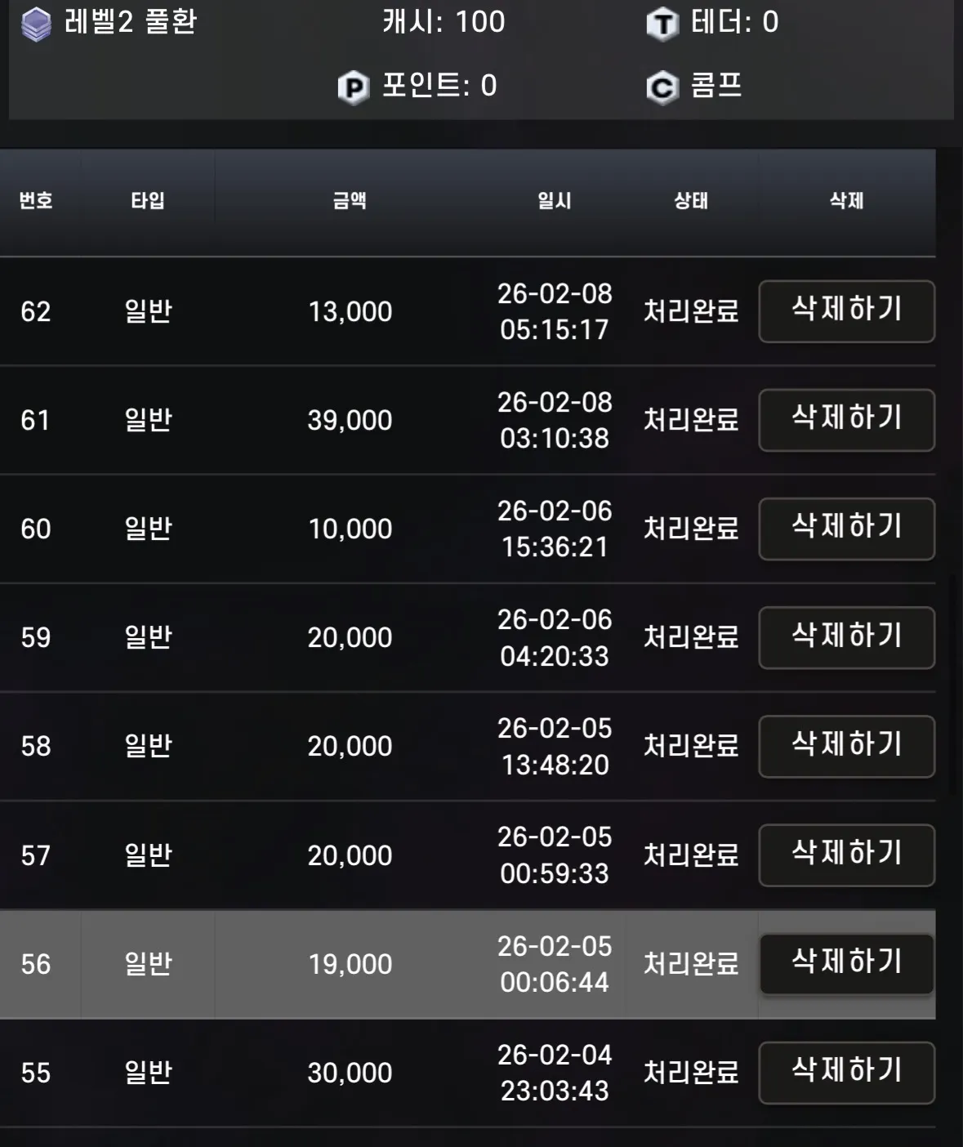Viewport: 963px width, 1147px height.
Task: Click 삭제하기 on the 30,000 entry
Action: tap(846, 1073)
